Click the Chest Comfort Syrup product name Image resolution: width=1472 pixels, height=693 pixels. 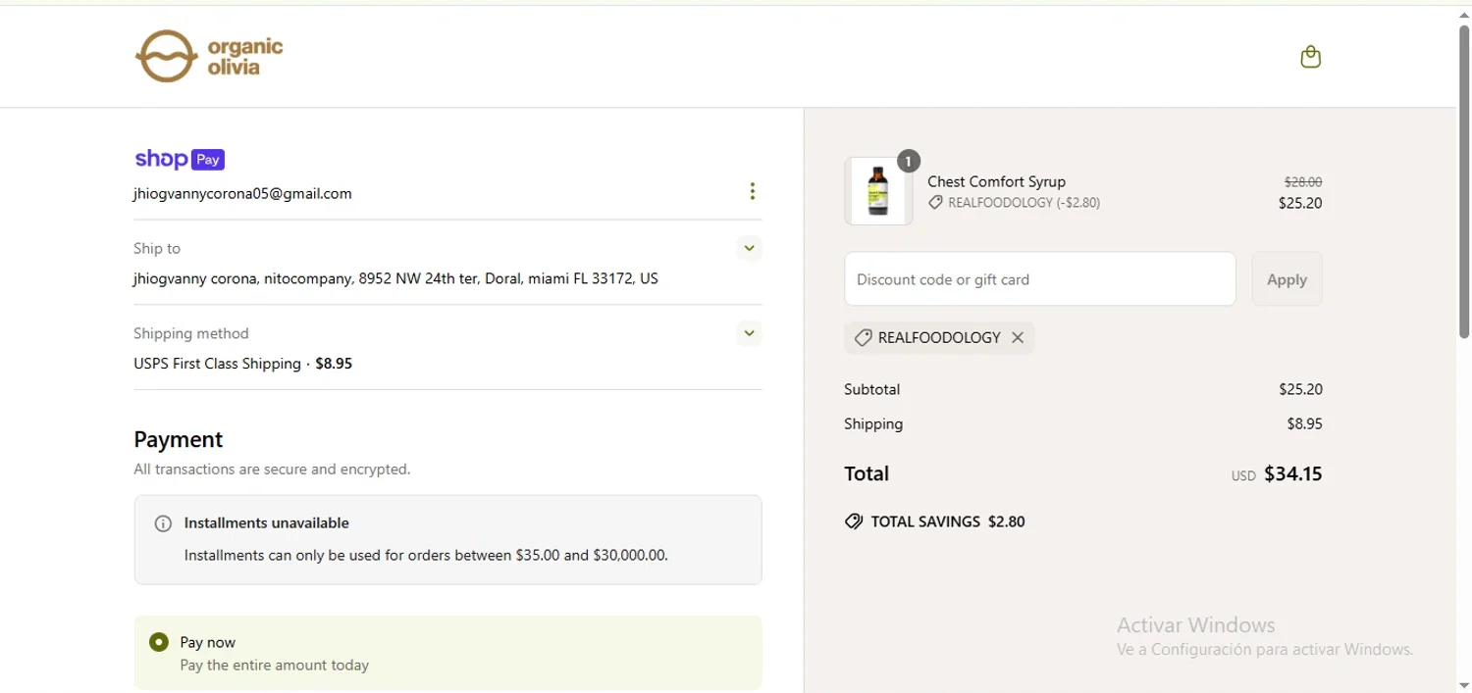pyautogui.click(x=996, y=181)
